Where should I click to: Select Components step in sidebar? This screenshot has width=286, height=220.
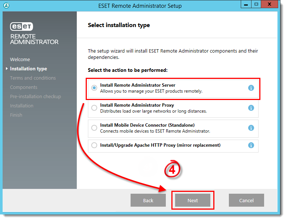click(x=23, y=87)
